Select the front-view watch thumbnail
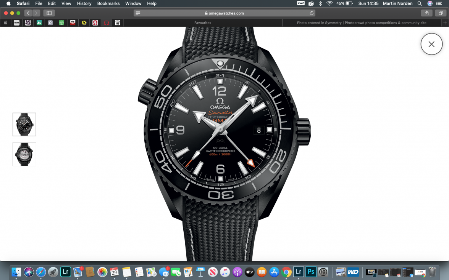The height and width of the screenshot is (280, 449). click(24, 124)
